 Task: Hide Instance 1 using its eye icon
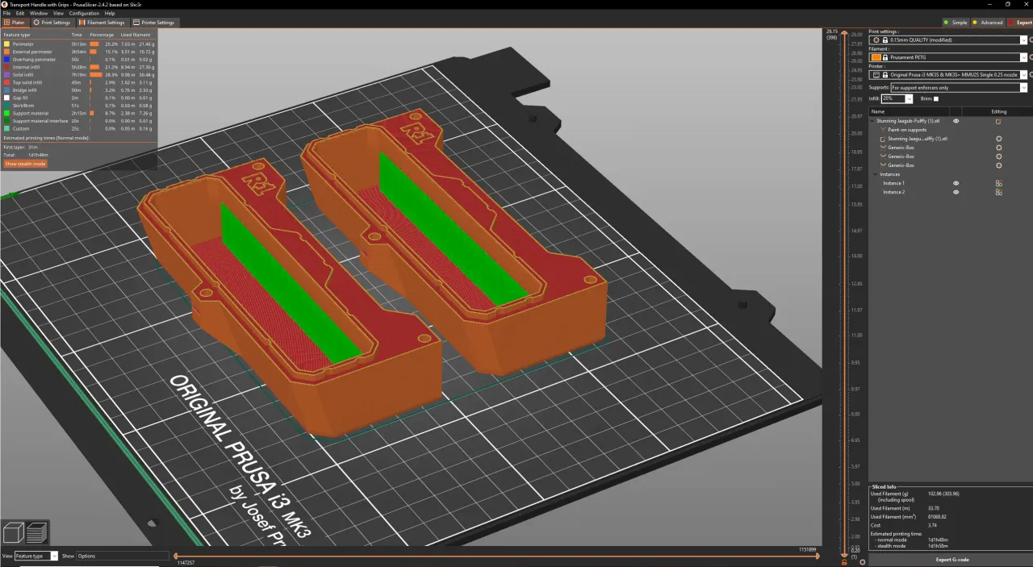click(956, 183)
